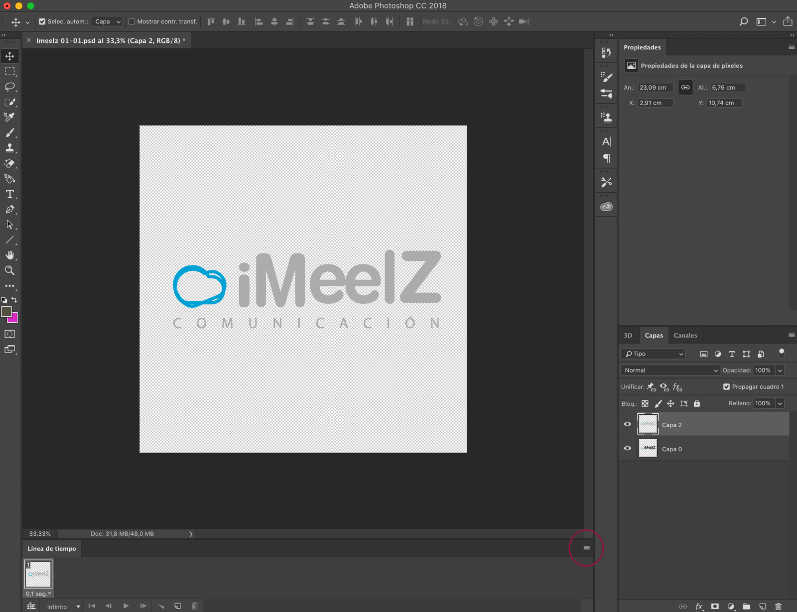Select the Clone Stamp tool
Screen dimensions: 797x612
[x=10, y=148]
